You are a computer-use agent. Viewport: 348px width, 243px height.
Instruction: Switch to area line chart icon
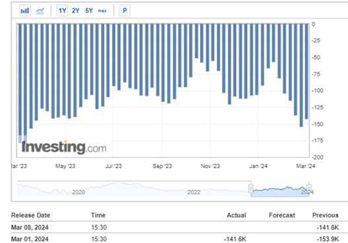click(40, 11)
